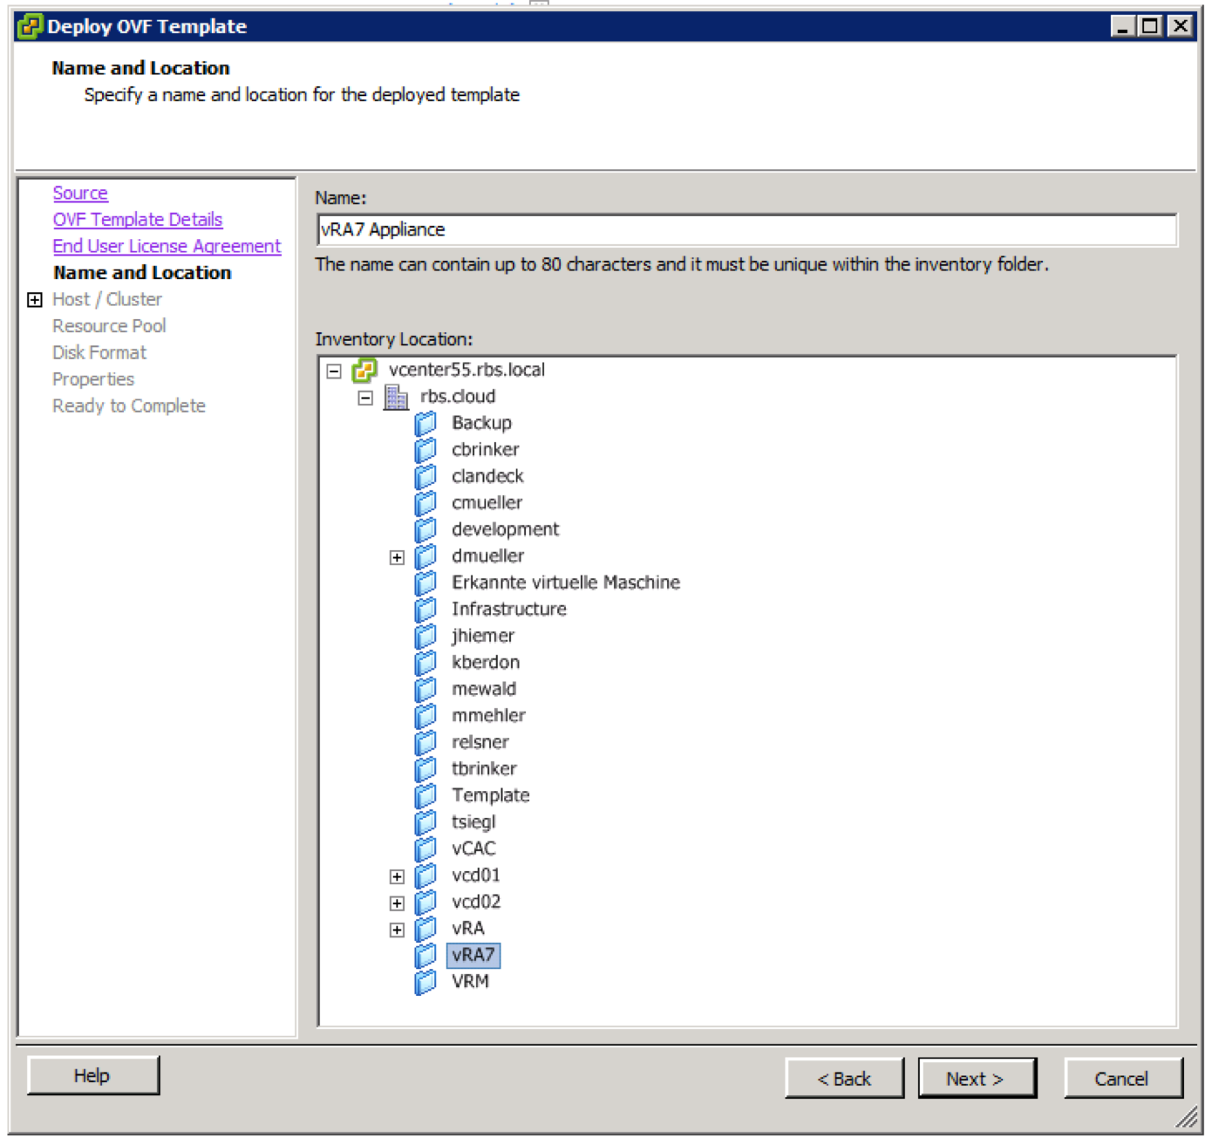Click the folder icon beside cbrinker
The image size is (1212, 1145).
426,450
